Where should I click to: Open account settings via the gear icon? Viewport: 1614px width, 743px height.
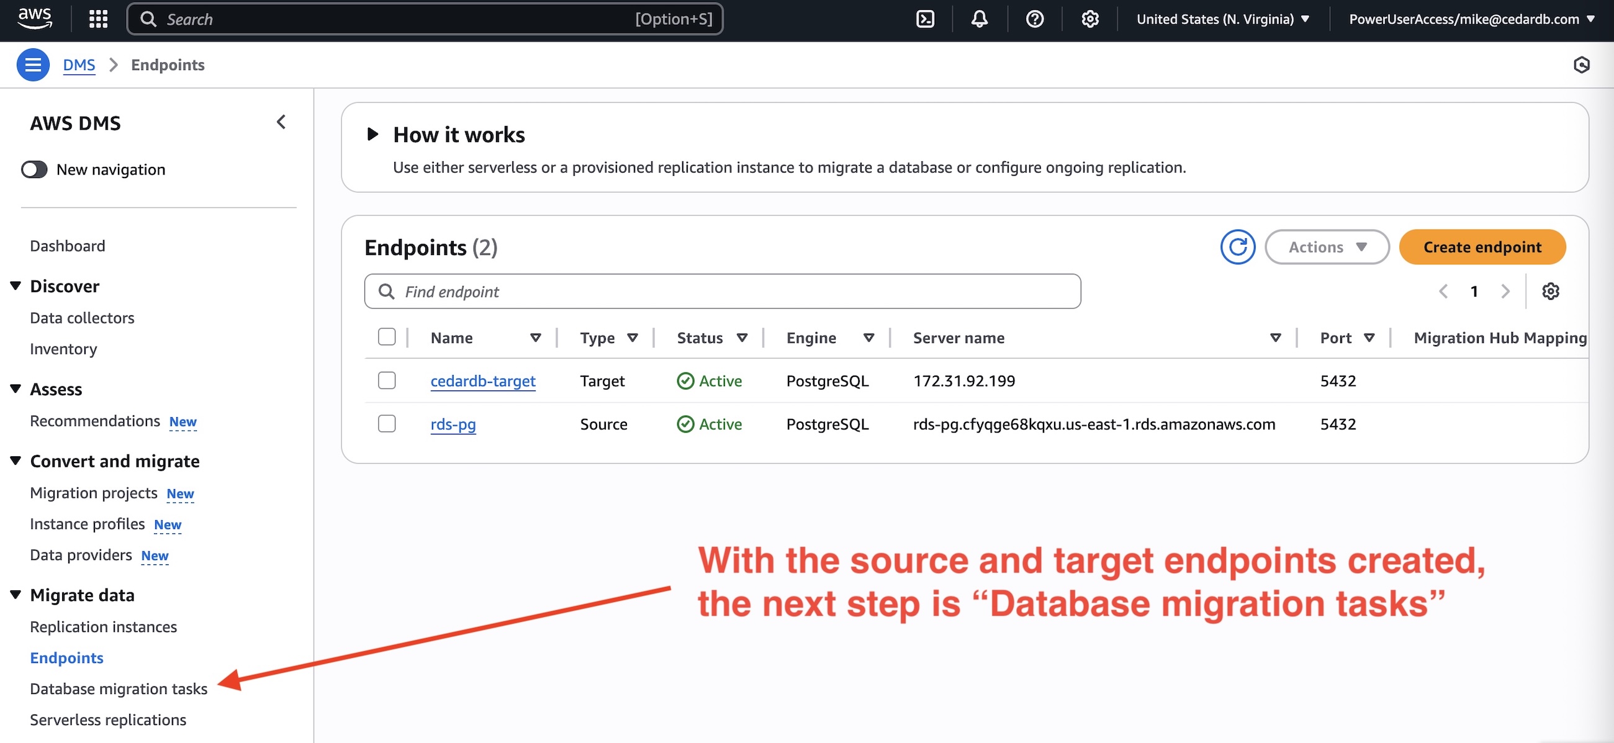pyautogui.click(x=1090, y=19)
